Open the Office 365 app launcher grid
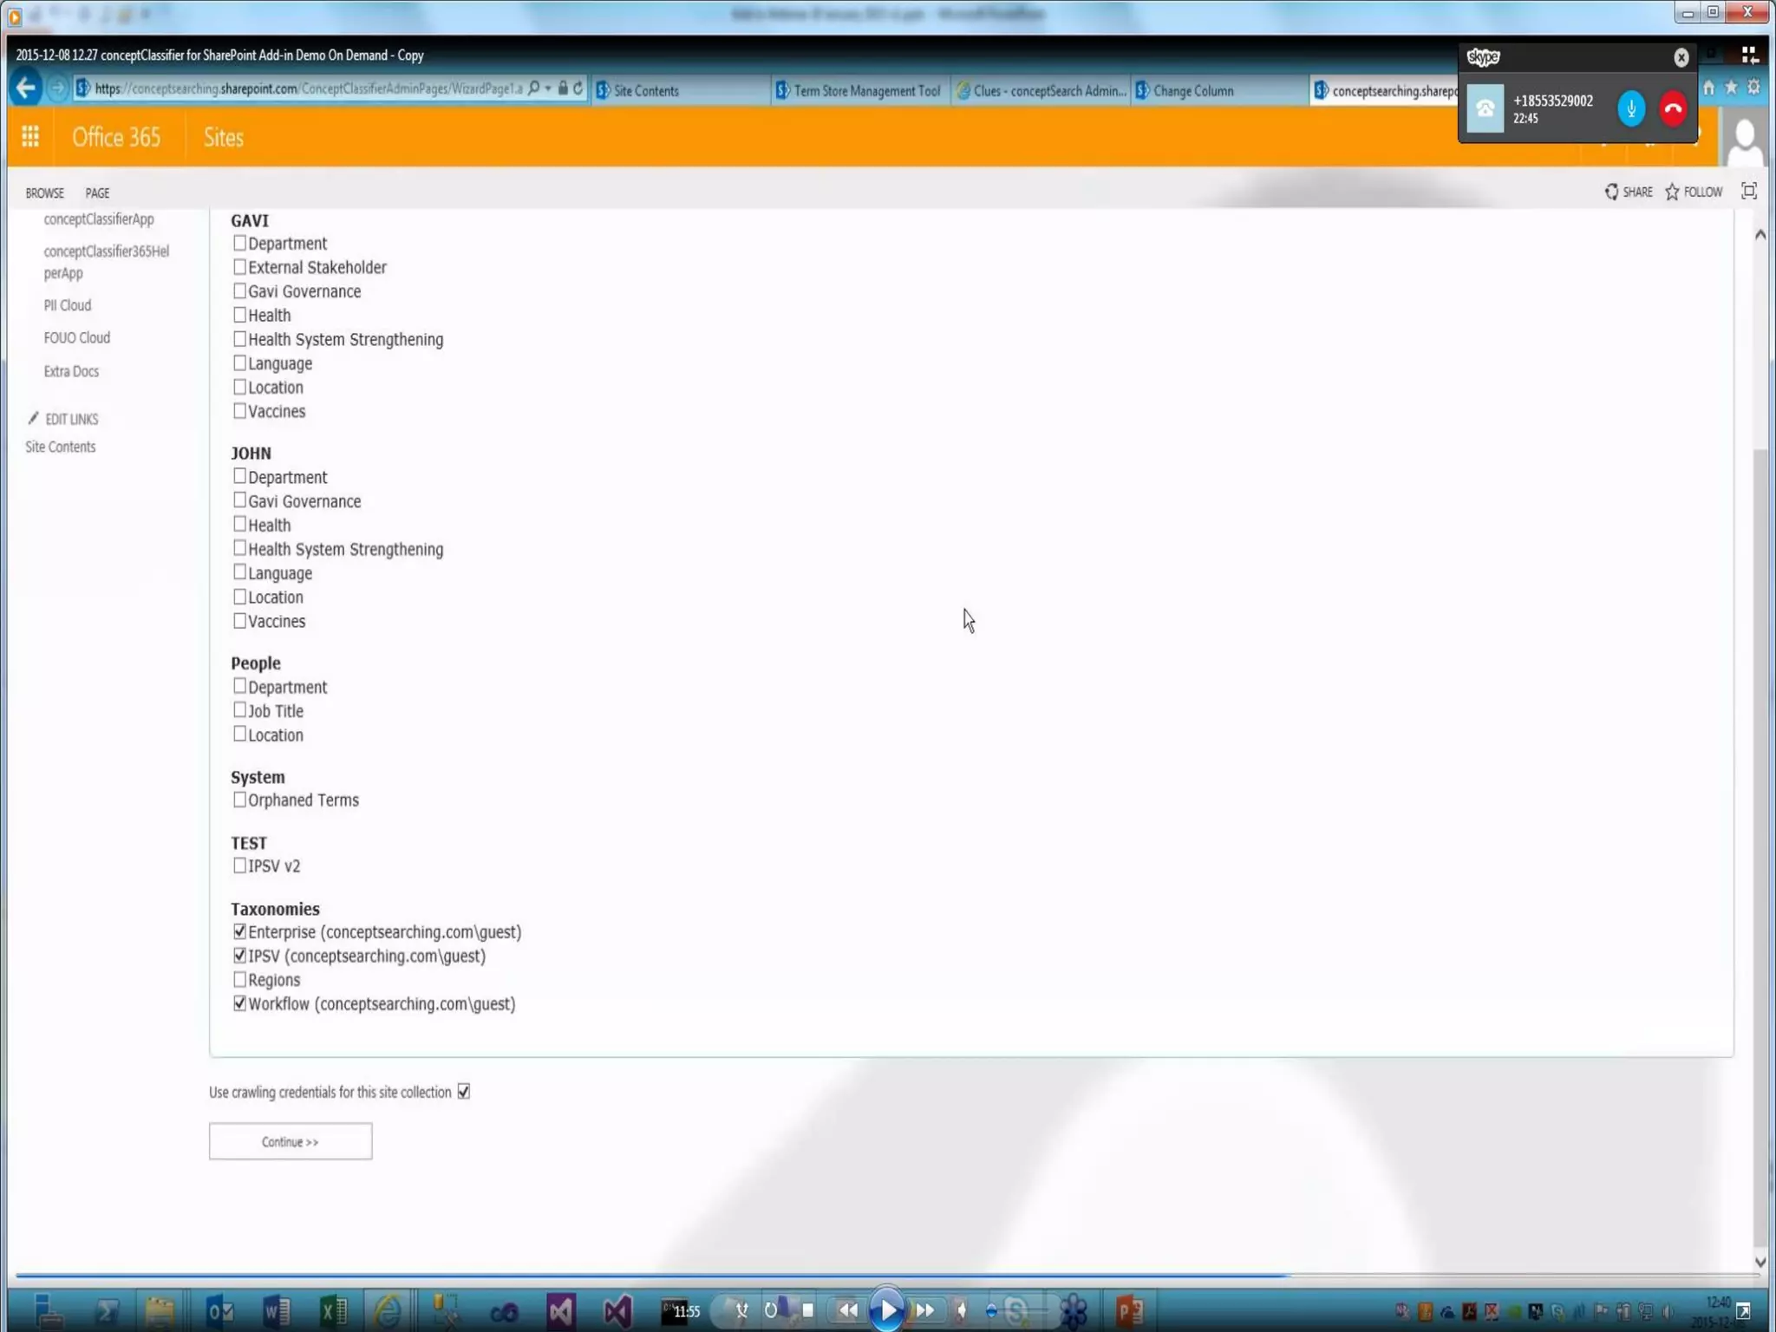 coord(30,137)
